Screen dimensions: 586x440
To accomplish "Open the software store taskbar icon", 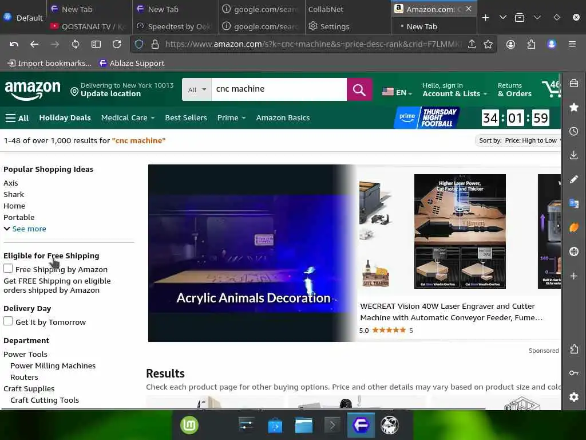I will pyautogui.click(x=275, y=426).
